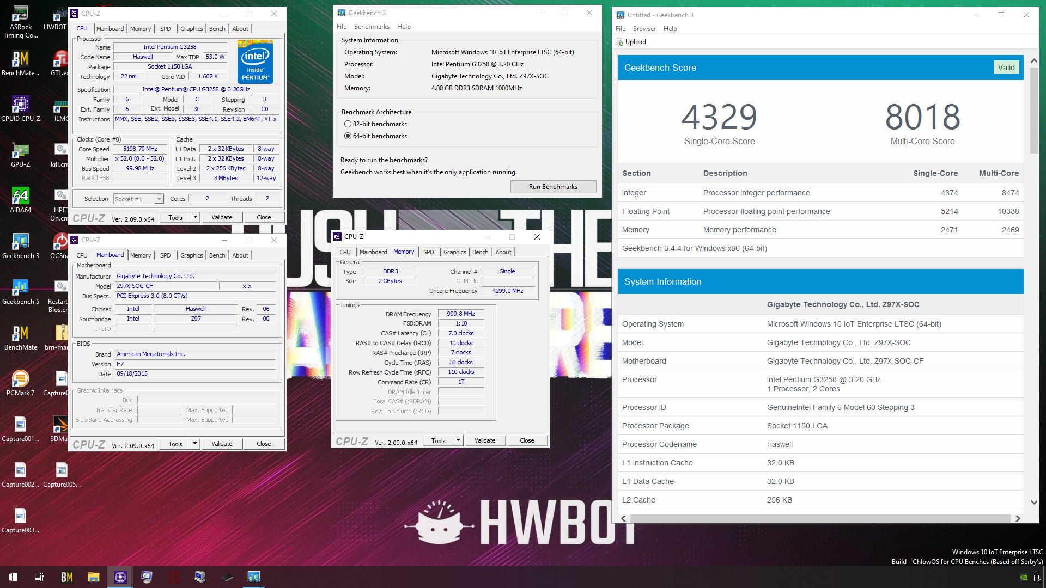Click the Geekbench taskbar icon
1046x588 pixels.
253,577
